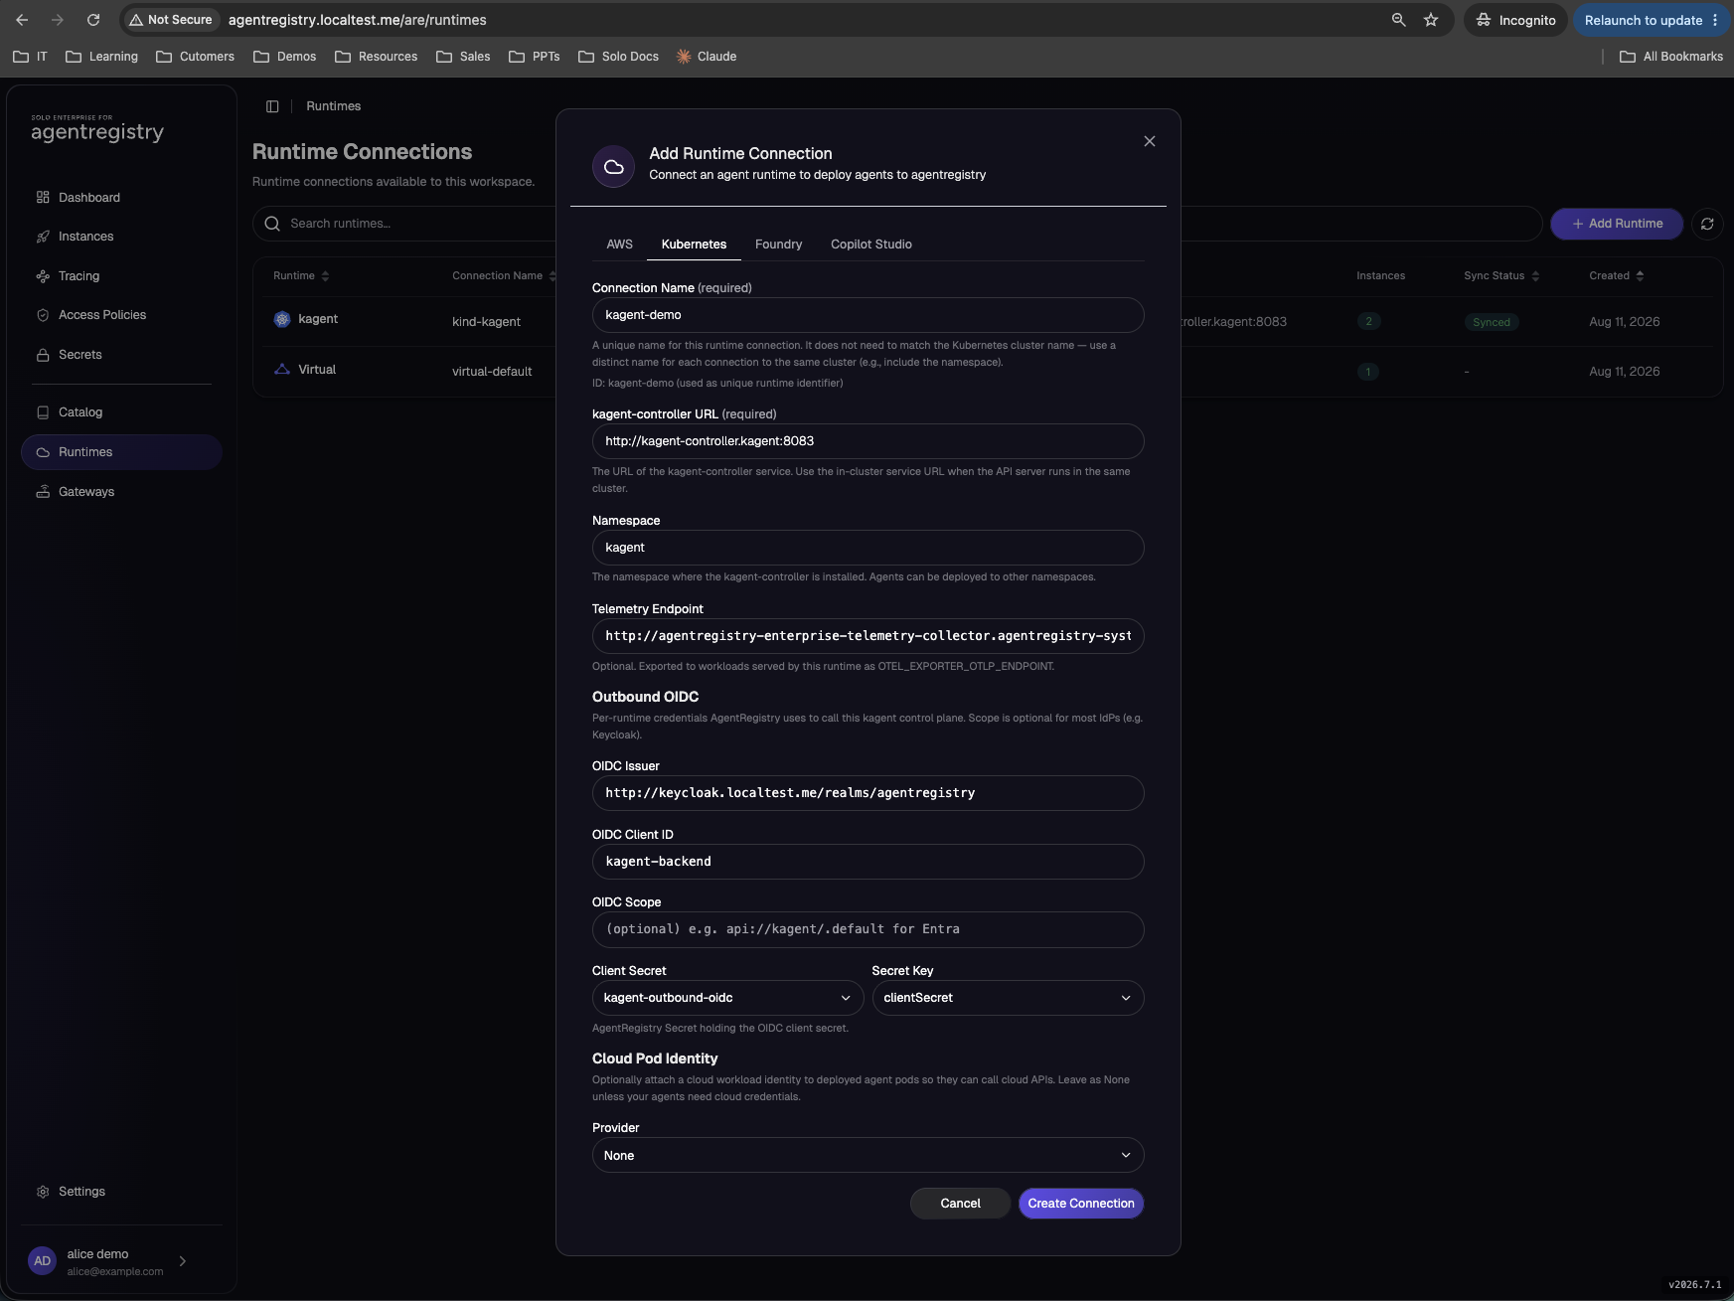
Task: Sort by Sync Status column
Action: pyautogui.click(x=1501, y=276)
